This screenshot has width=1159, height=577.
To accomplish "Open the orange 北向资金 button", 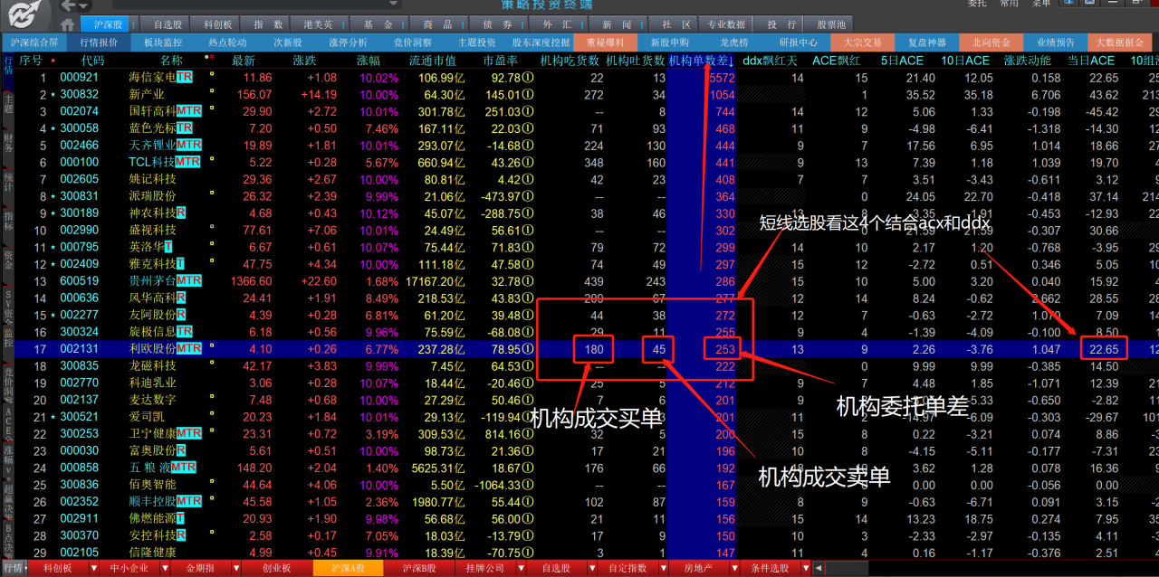I will [991, 42].
